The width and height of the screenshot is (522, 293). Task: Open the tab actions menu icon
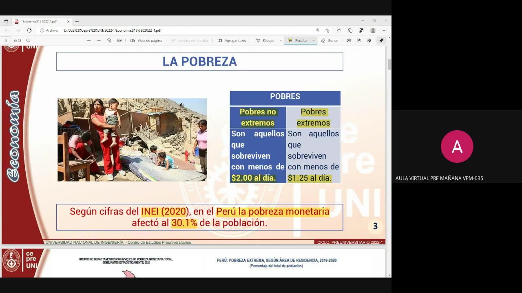(x=6, y=21)
